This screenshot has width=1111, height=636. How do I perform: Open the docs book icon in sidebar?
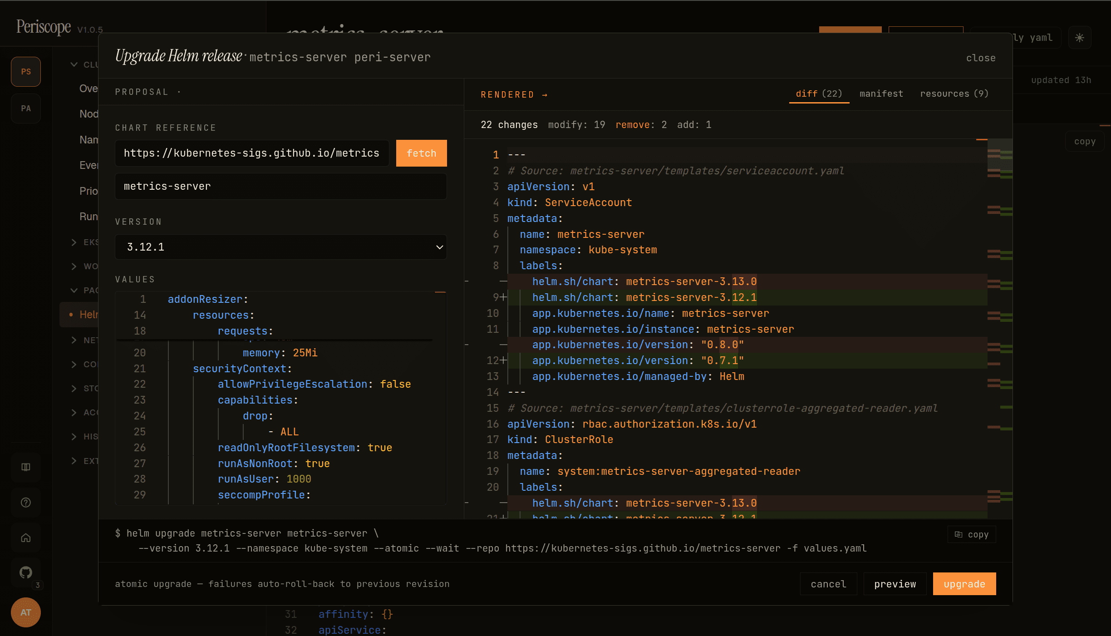(x=26, y=467)
